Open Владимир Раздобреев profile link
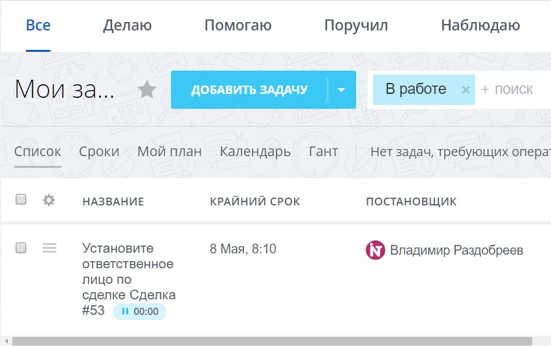 [x=456, y=250]
